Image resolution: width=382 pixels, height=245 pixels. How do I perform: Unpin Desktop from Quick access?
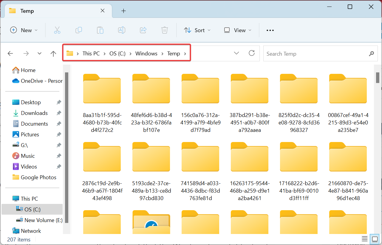point(59,102)
